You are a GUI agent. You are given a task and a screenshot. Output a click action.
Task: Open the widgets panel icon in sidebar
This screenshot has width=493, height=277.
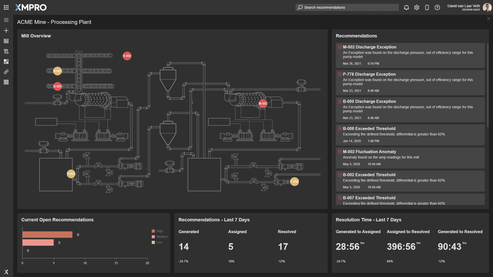[x=6, y=62]
